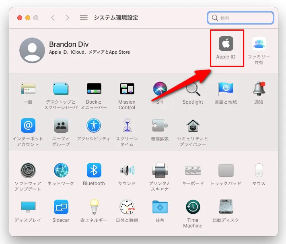The height and width of the screenshot is (244, 286).
Task: Go back with the left chevron
Action: tap(53, 18)
